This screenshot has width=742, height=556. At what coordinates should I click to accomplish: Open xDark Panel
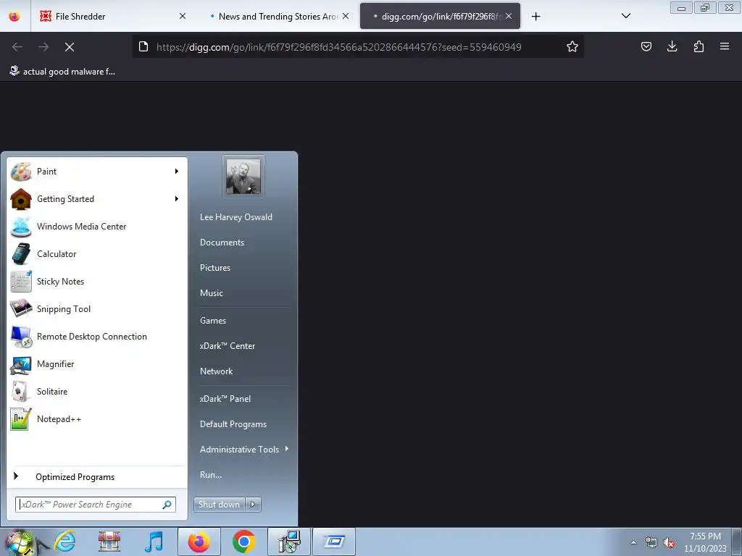(225, 399)
